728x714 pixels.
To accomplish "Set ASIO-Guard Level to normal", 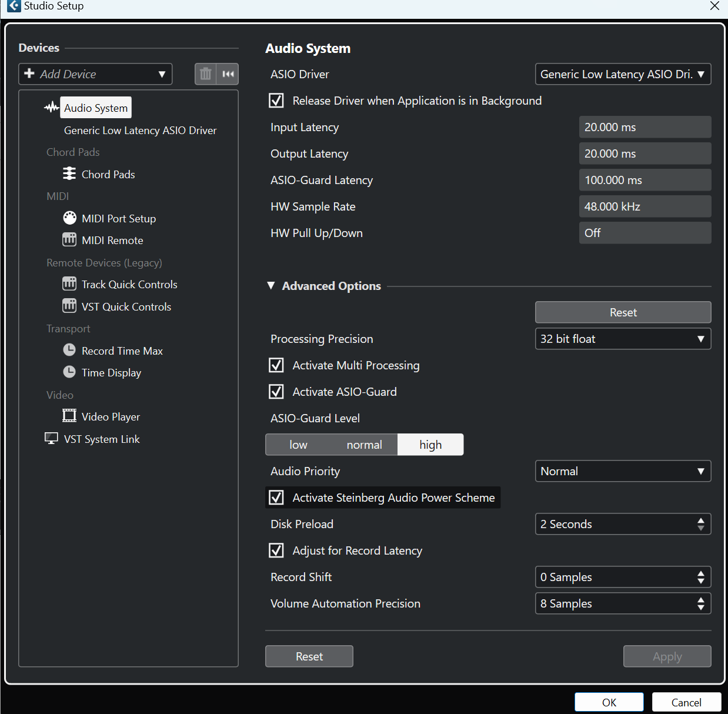I will coord(365,445).
